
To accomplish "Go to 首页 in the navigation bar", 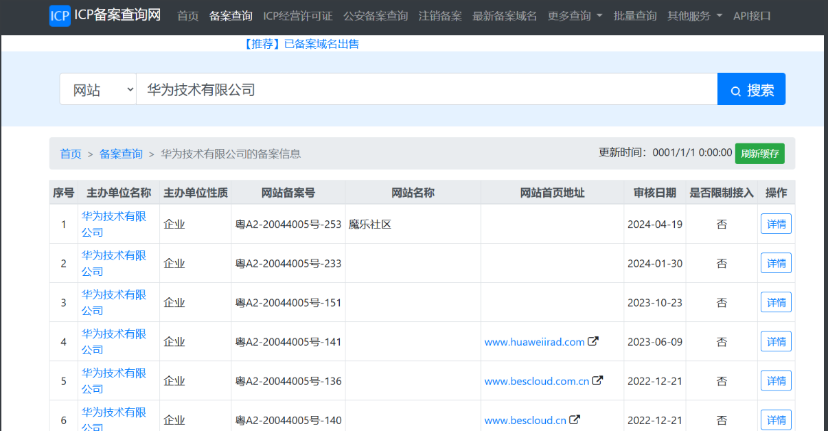I will coord(188,16).
